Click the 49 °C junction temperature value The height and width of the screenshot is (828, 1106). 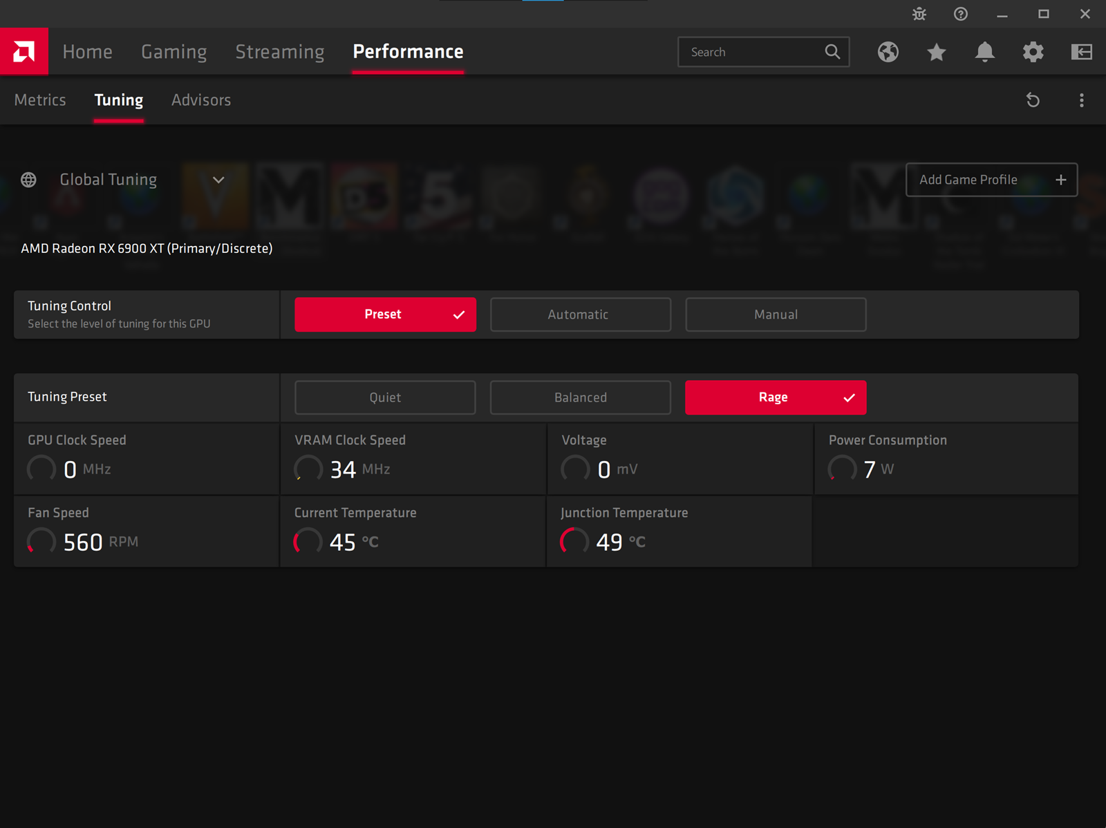coord(621,542)
